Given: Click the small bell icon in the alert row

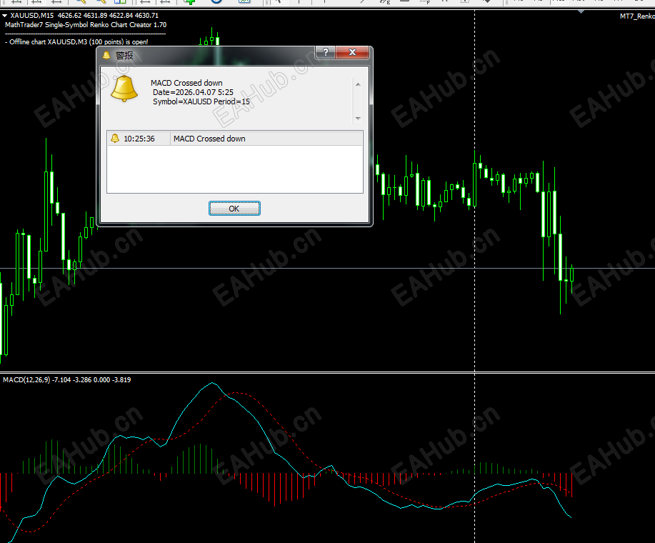Looking at the screenshot, I should 115,139.
